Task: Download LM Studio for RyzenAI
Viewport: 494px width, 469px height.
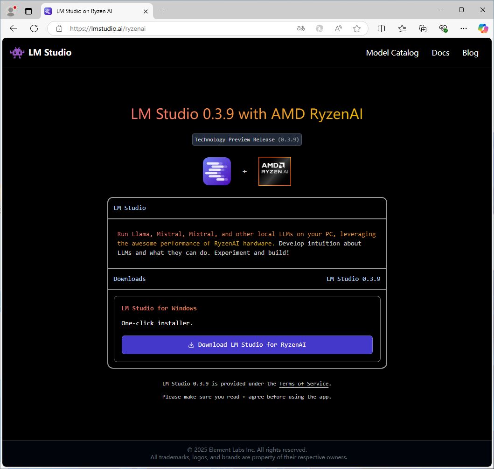Action: 247,344
